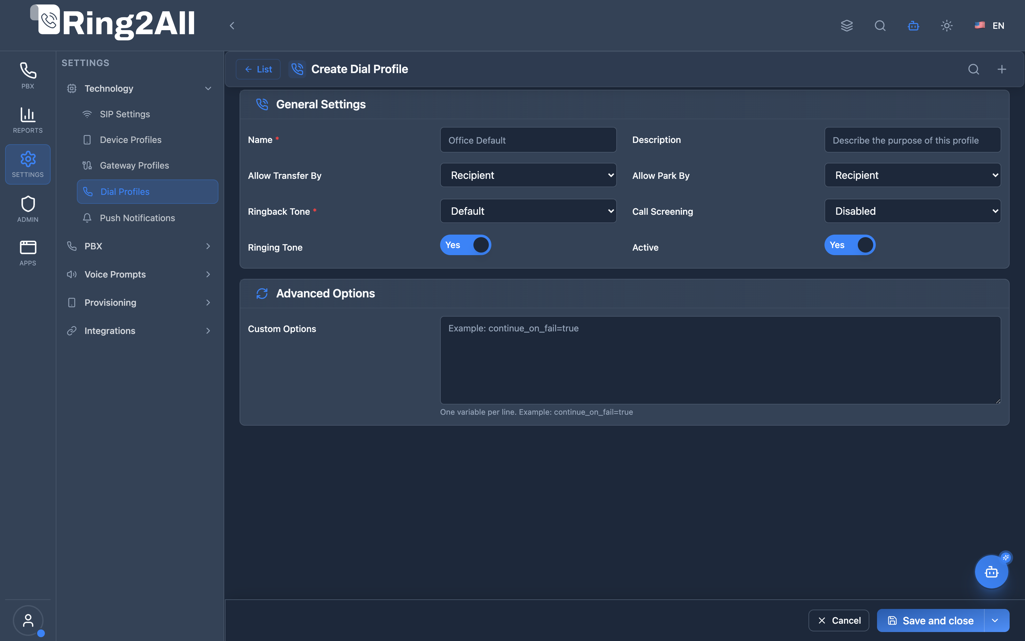This screenshot has height=641, width=1025.
Task: Click the Ring2All logo
Action: [113, 23]
